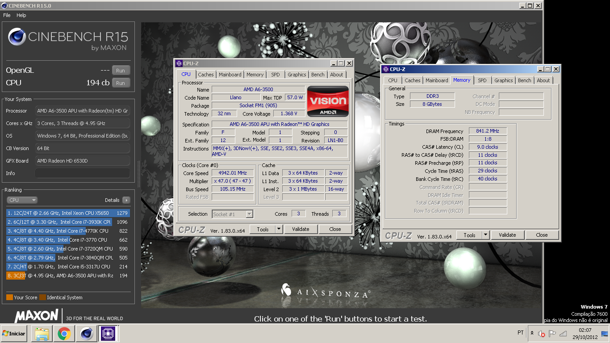Open the taskbar clock and date
Viewport: 610px width, 343px height.
point(585,334)
